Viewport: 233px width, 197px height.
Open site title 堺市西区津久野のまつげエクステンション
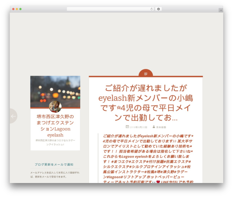coord(55,126)
